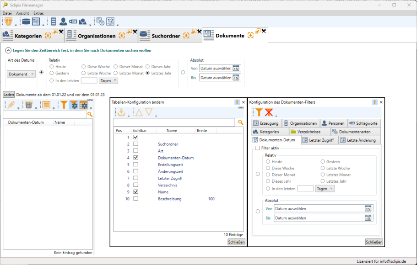
Task: Collapse the Zeitbereich section with circle chevron
Action: point(8,50)
